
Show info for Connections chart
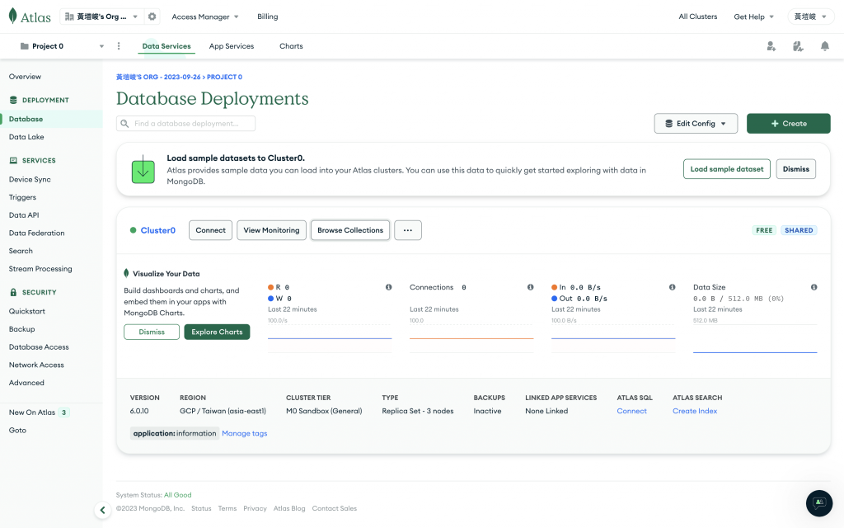(530, 287)
